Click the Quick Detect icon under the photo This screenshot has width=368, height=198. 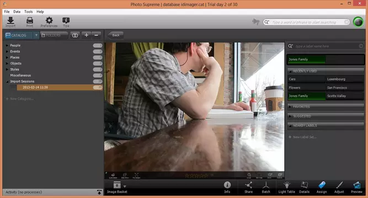click(x=113, y=175)
